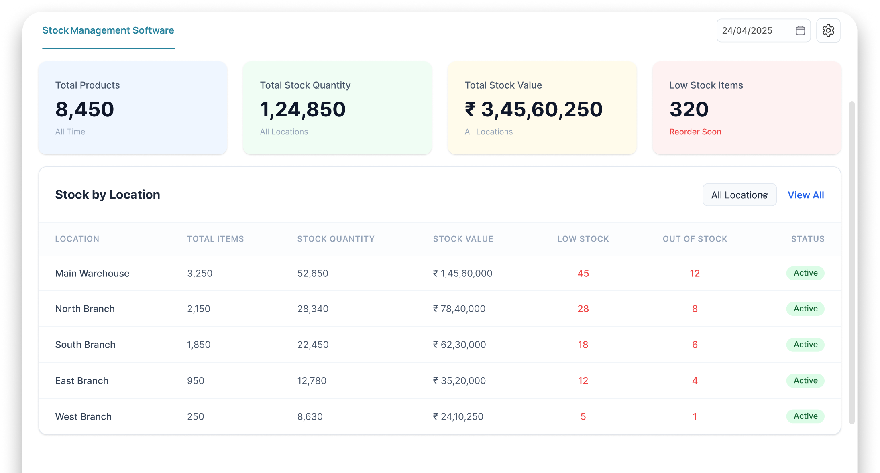Image resolution: width=880 pixels, height=473 pixels.
Task: Select the North Branch row name
Action: click(85, 309)
